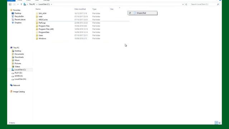
Task: Select the Users folder icon
Action: (37, 35)
